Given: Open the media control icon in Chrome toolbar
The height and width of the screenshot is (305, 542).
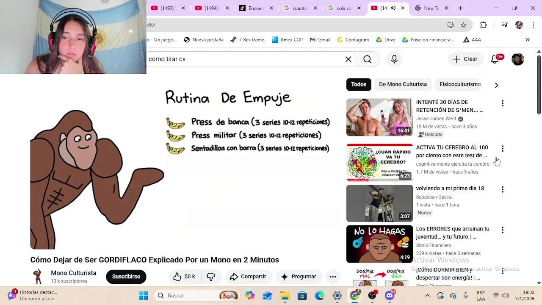Looking at the screenshot, I should (x=504, y=25).
